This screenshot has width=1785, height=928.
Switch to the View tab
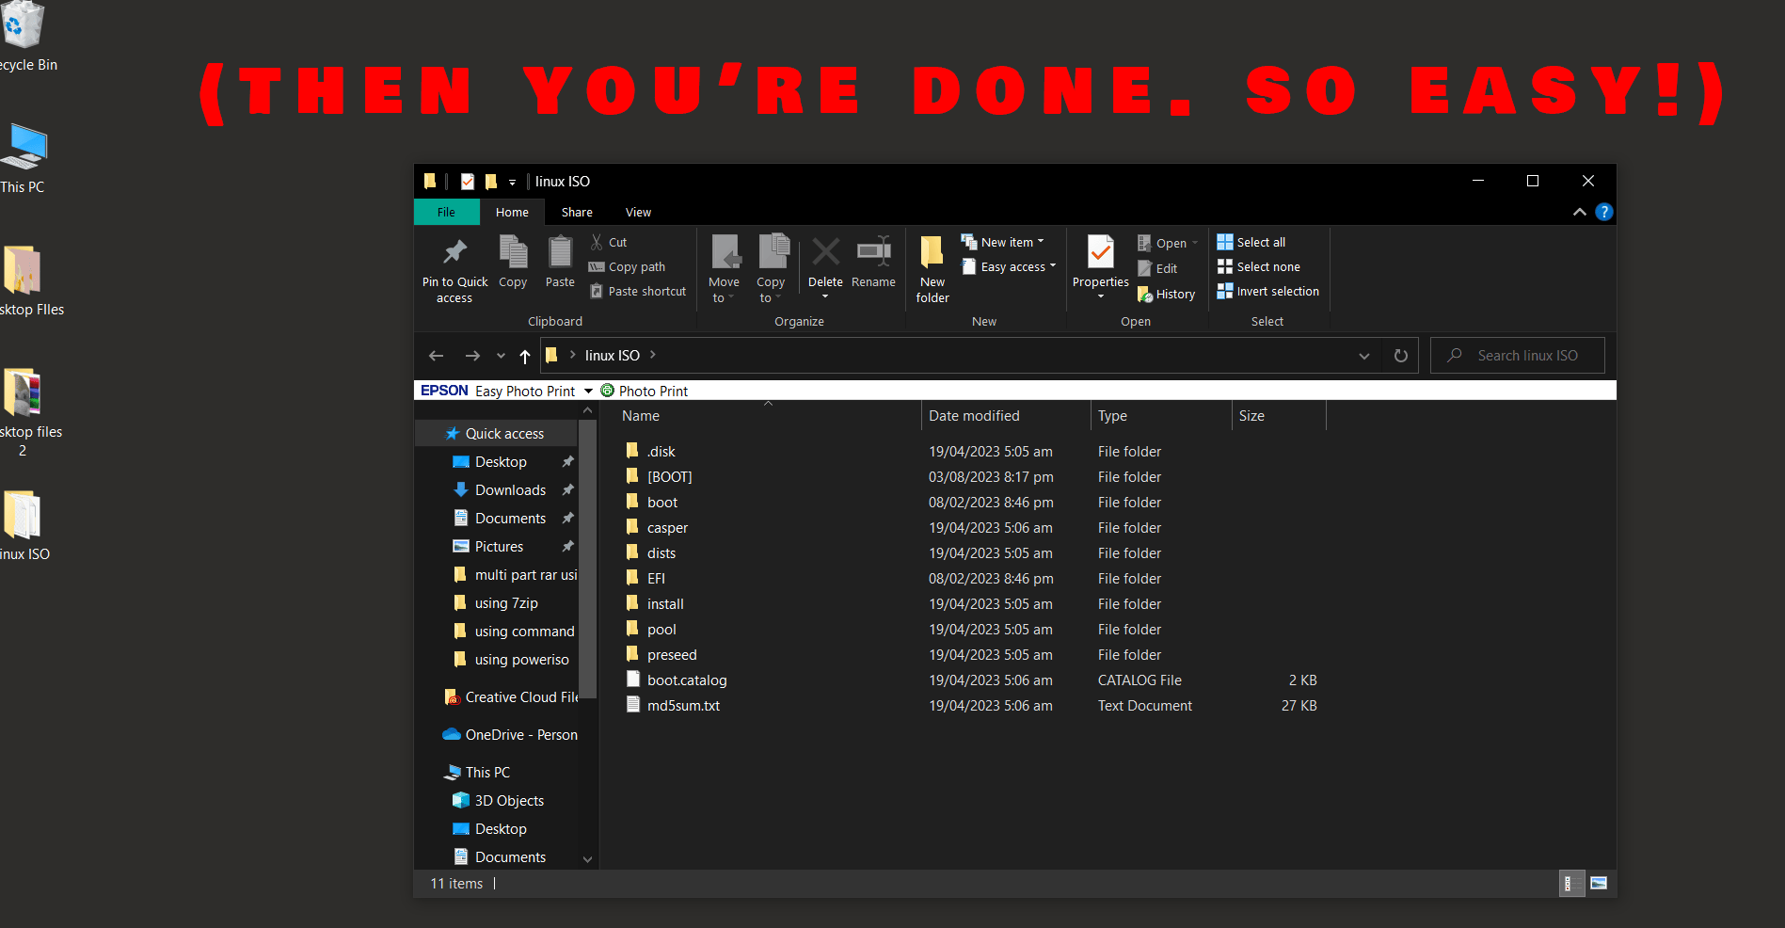[638, 212]
